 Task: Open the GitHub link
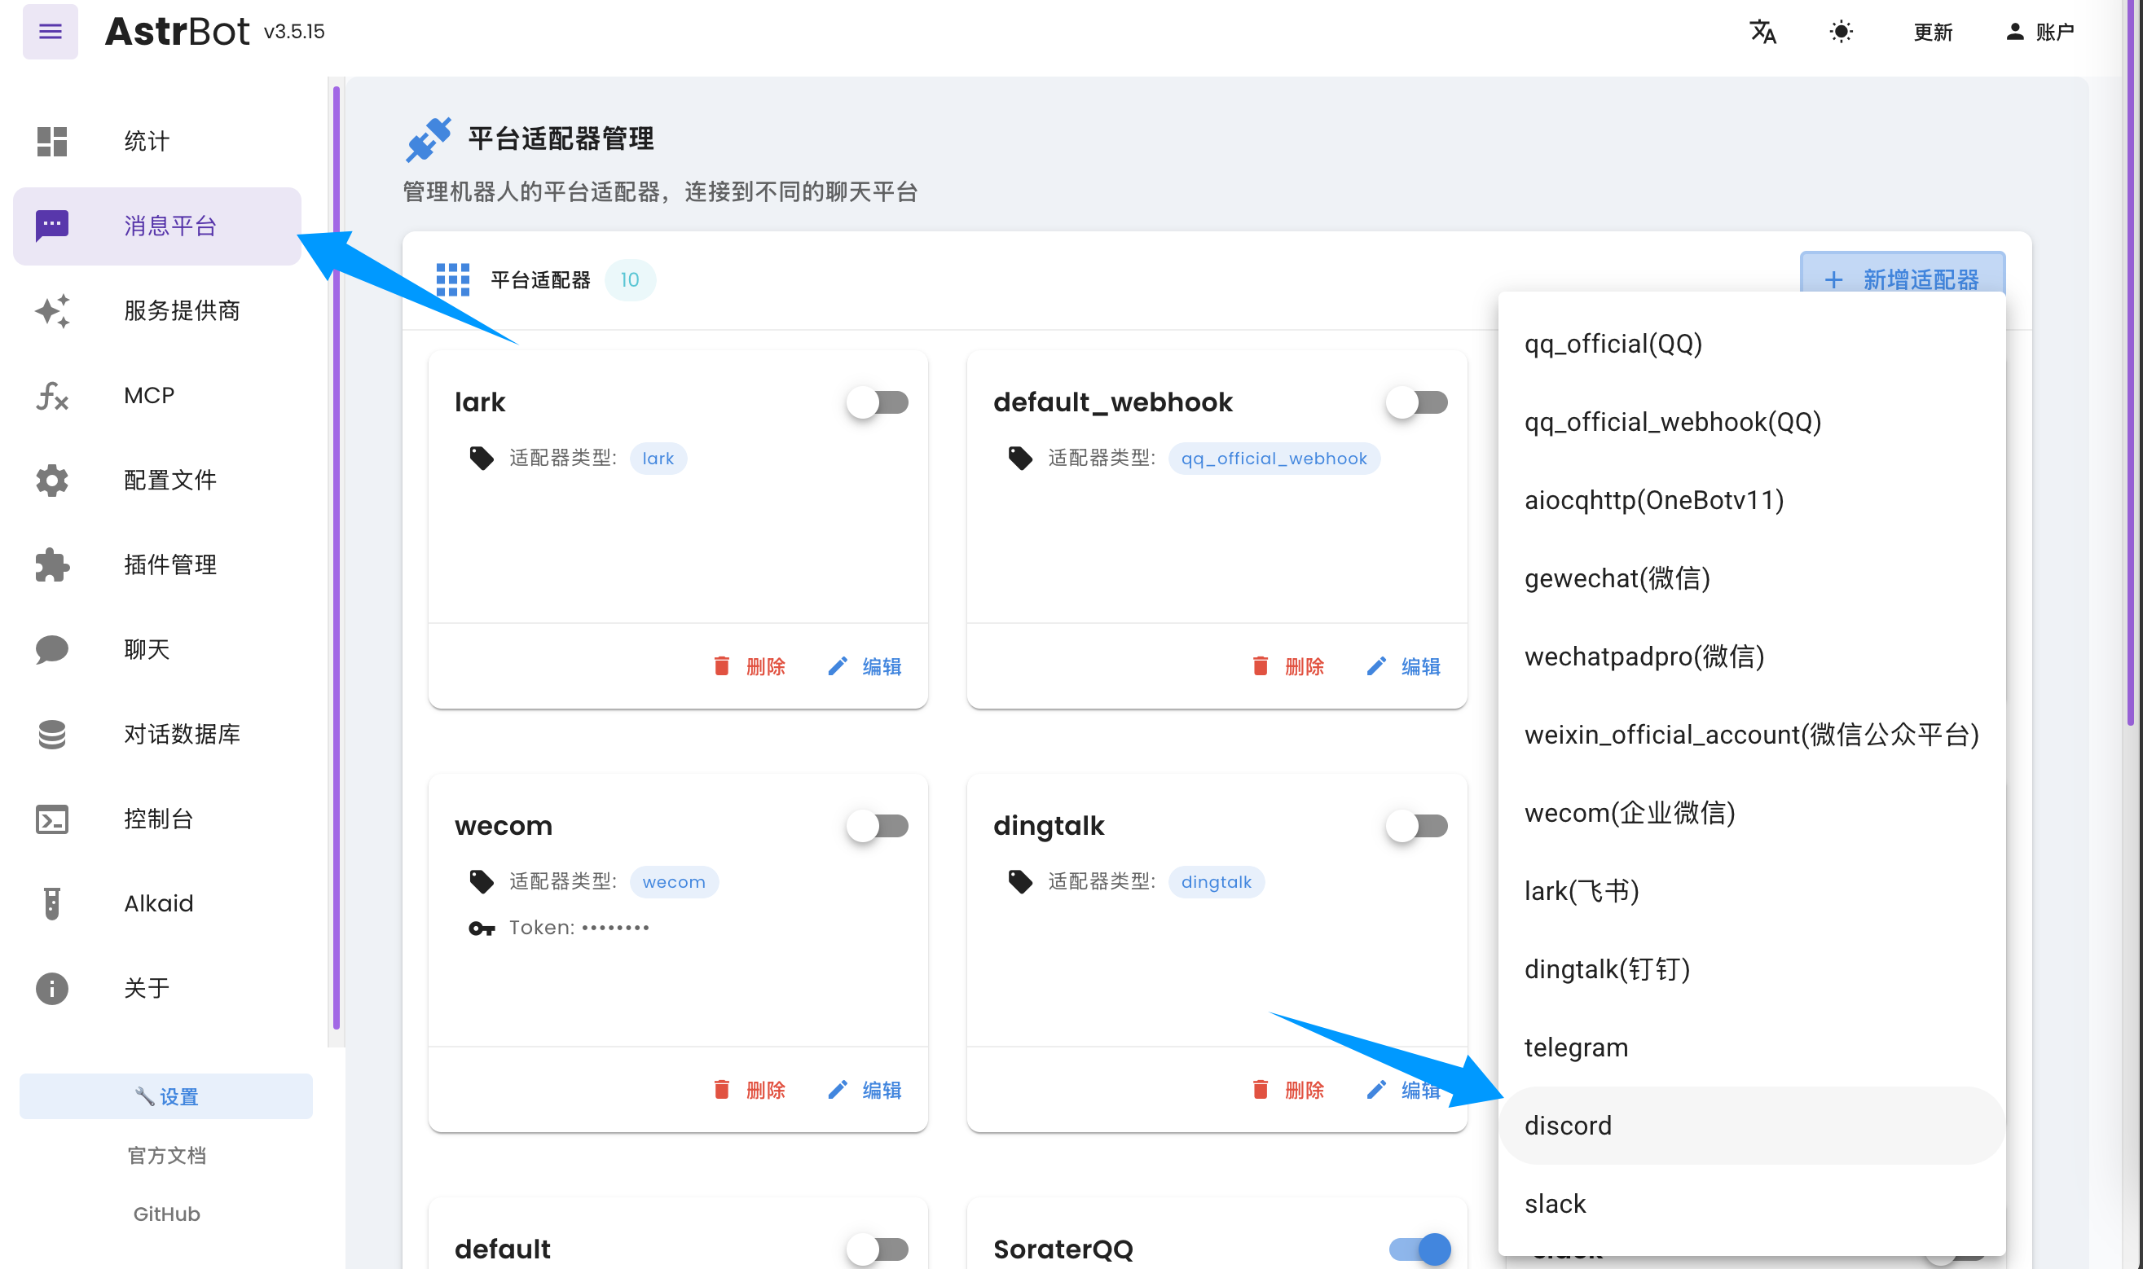point(166,1214)
